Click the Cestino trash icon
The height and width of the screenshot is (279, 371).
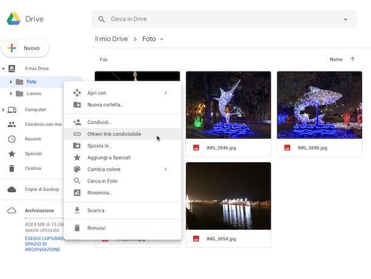[x=12, y=168]
